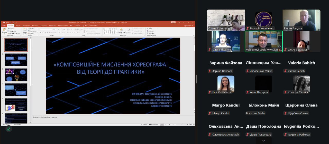Image resolution: width=329 pixels, height=144 pixels.
Task: Click the Undo arrow icon
Action: coord(7,22)
